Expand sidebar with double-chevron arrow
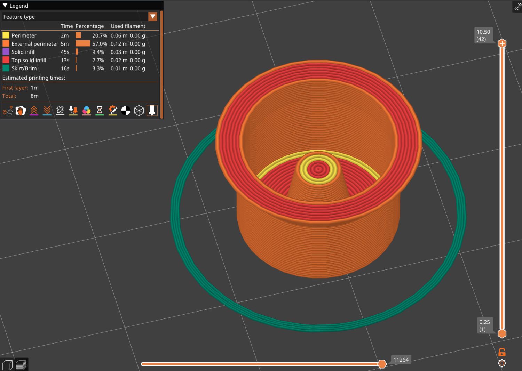The width and height of the screenshot is (522, 371). (517, 6)
